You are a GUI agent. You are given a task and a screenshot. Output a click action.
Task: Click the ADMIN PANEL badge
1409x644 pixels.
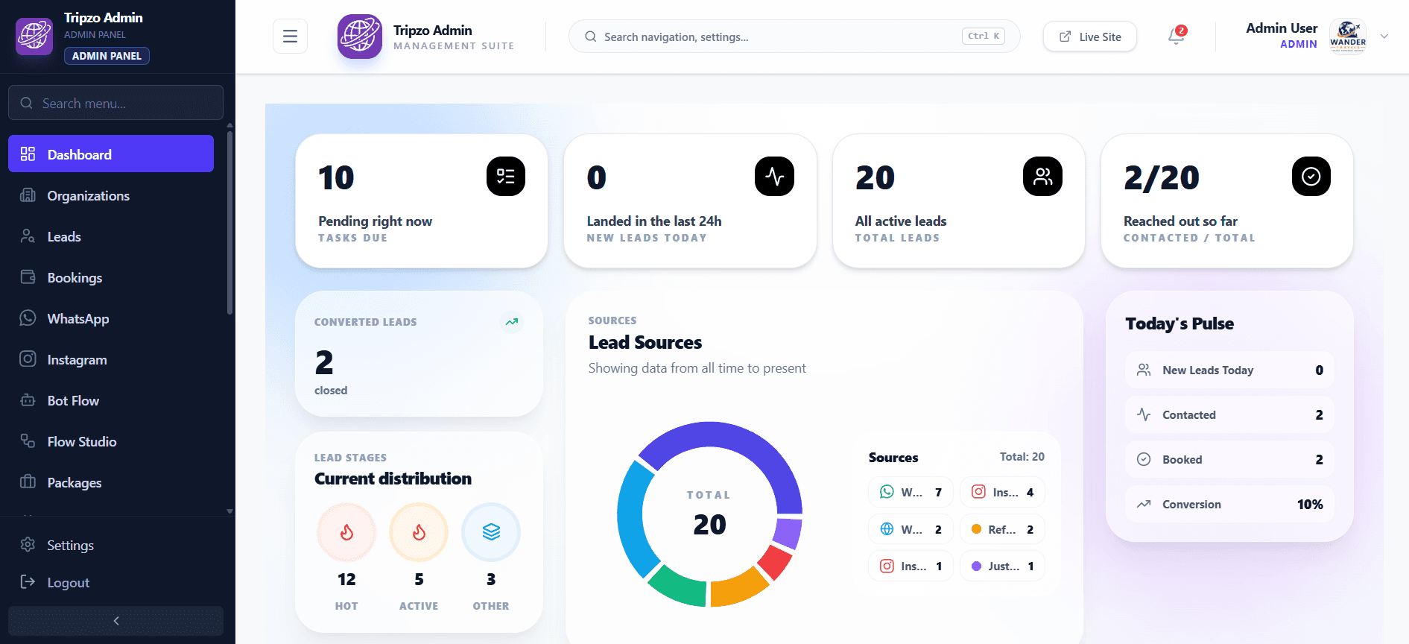click(107, 56)
